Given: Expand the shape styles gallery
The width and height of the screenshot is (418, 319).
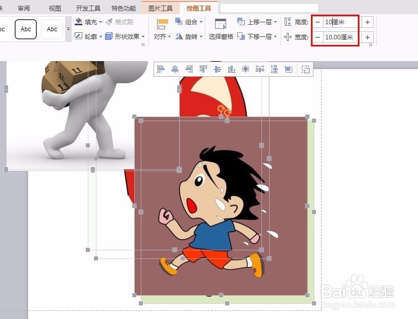Looking at the screenshot, I should click(68, 29).
